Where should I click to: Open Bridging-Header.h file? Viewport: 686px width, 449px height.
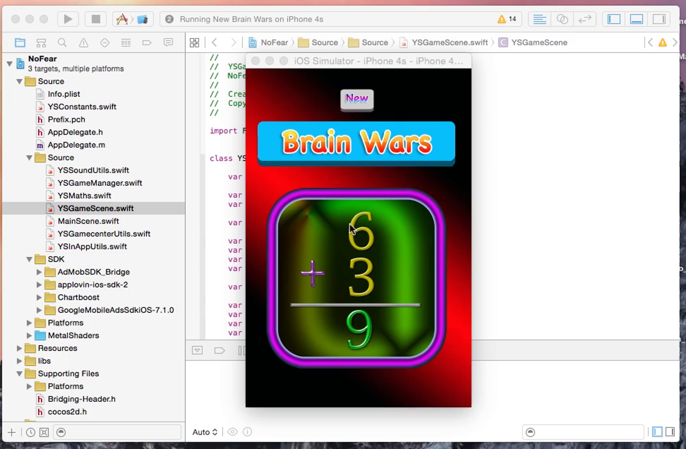81,399
